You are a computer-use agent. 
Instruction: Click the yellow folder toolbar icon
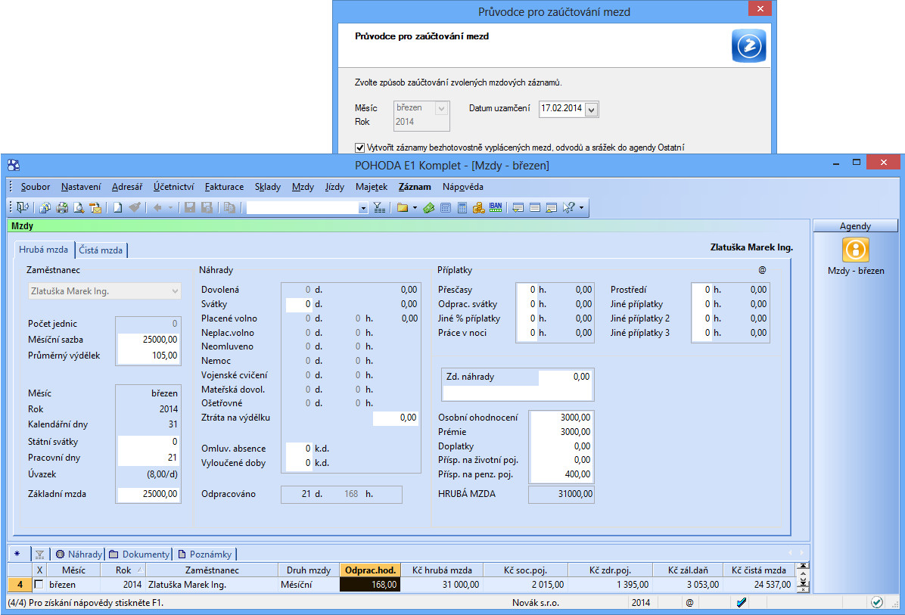[403, 208]
